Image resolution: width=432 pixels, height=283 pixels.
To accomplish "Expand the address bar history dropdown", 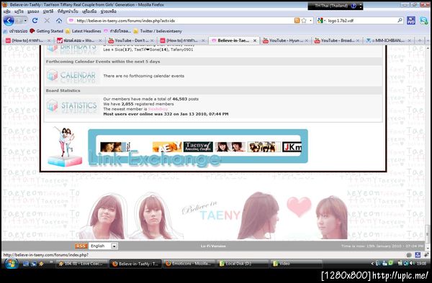I will (311, 21).
